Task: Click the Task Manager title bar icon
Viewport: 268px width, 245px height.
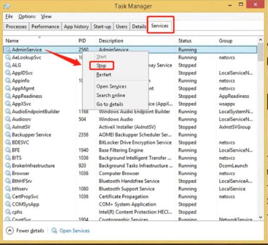Action: tap(7, 6)
